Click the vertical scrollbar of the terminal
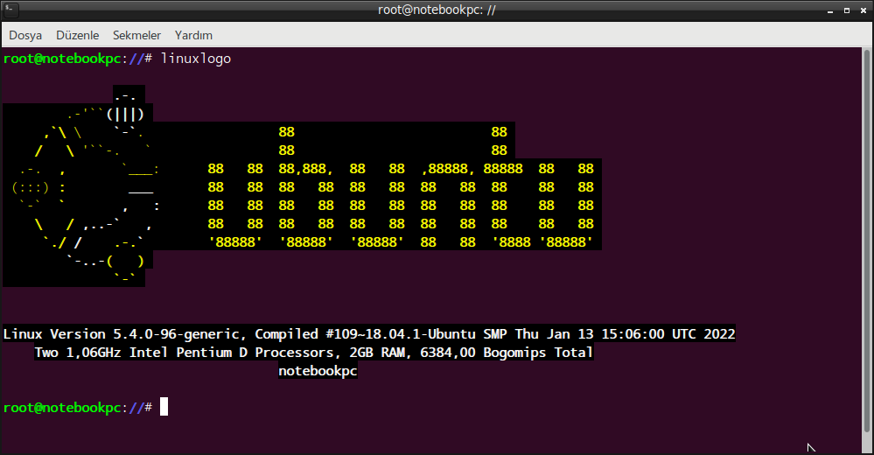874x455 pixels. point(867,240)
